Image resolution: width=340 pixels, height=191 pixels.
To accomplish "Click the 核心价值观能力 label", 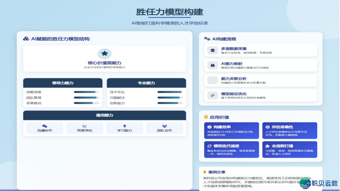I will [105, 63].
